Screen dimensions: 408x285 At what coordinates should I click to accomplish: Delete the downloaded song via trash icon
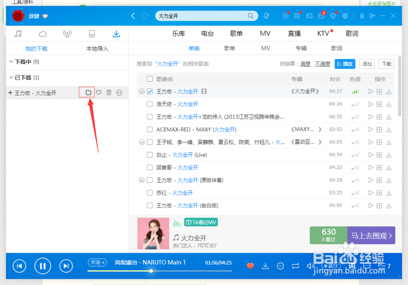click(109, 93)
